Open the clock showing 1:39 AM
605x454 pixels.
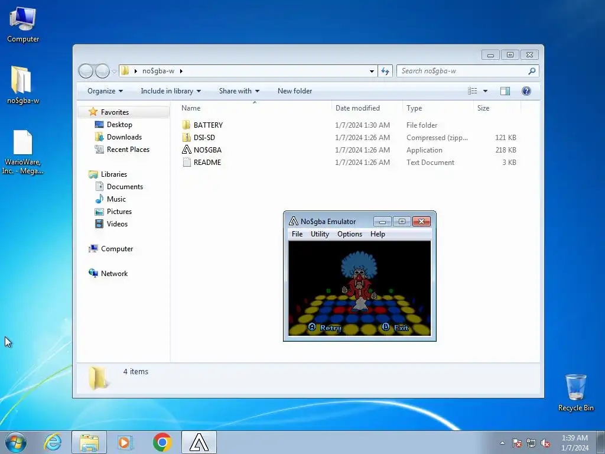pos(575,443)
